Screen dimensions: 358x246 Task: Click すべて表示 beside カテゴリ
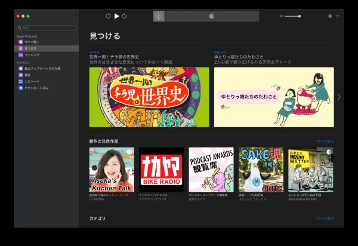pyautogui.click(x=325, y=219)
